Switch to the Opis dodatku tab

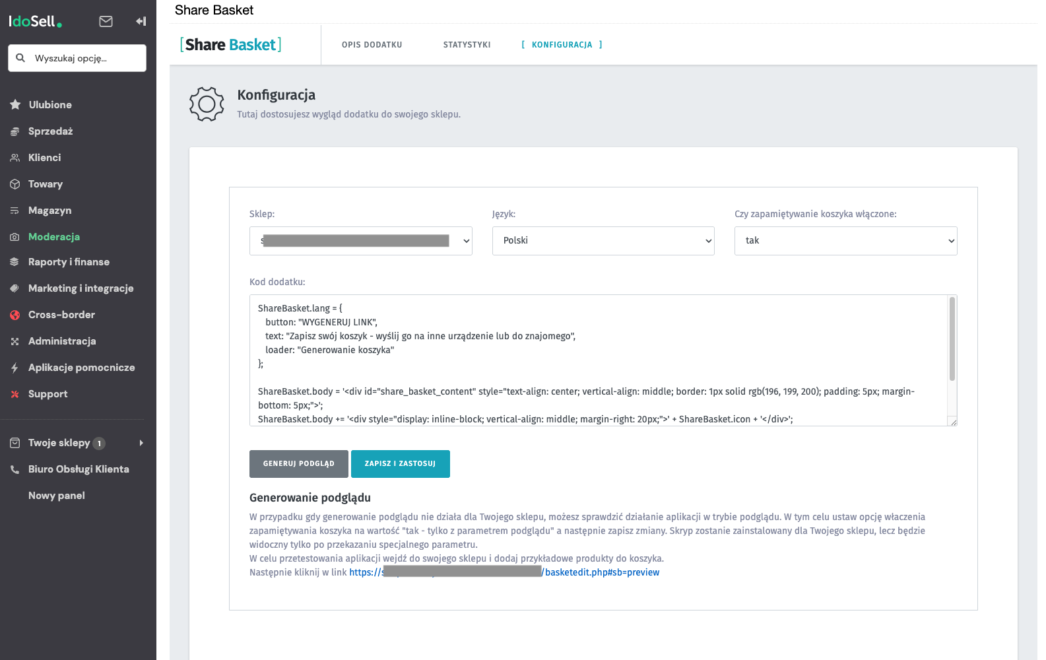[372, 45]
